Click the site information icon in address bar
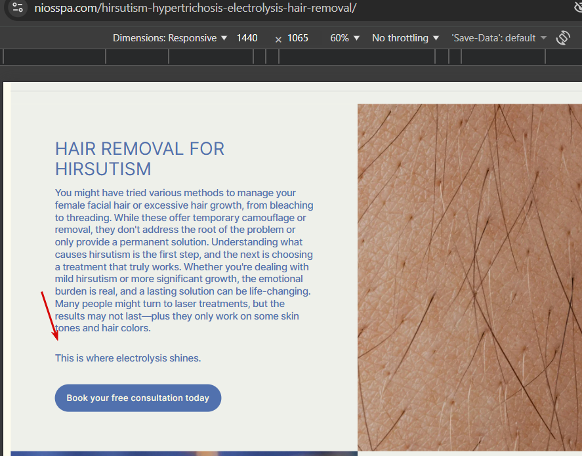This screenshot has height=456, width=582. coord(18,7)
